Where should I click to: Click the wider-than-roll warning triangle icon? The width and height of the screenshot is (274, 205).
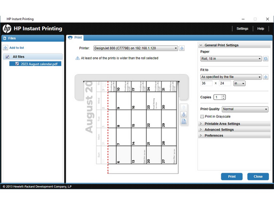click(77, 58)
